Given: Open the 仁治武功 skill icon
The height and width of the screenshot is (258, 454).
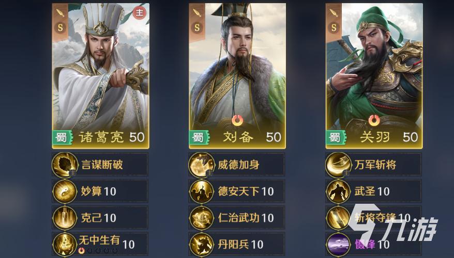Looking at the screenshot, I should tap(201, 218).
